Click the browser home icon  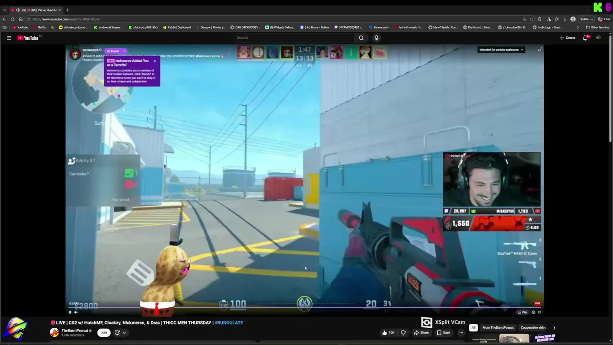point(21,19)
